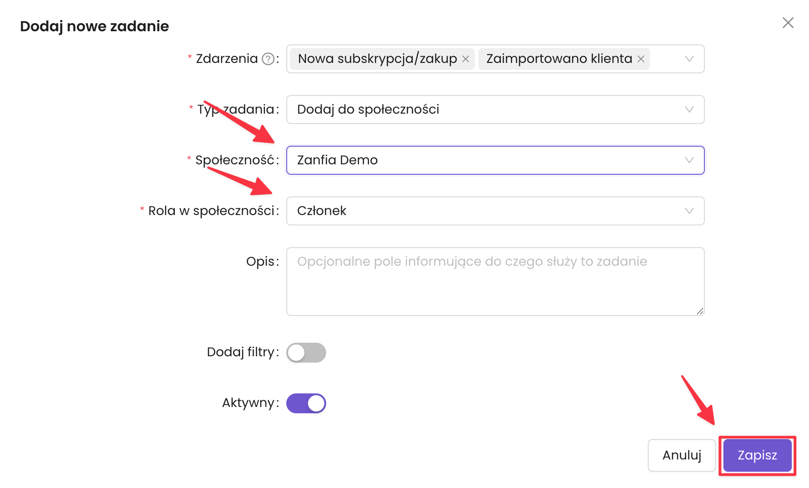Click the Dodaj filtry field label

pos(241,352)
